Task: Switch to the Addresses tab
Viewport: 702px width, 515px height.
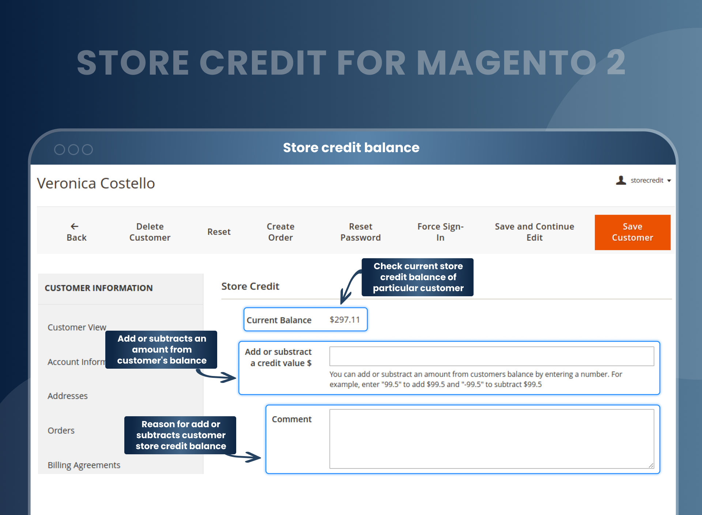Action: click(67, 396)
